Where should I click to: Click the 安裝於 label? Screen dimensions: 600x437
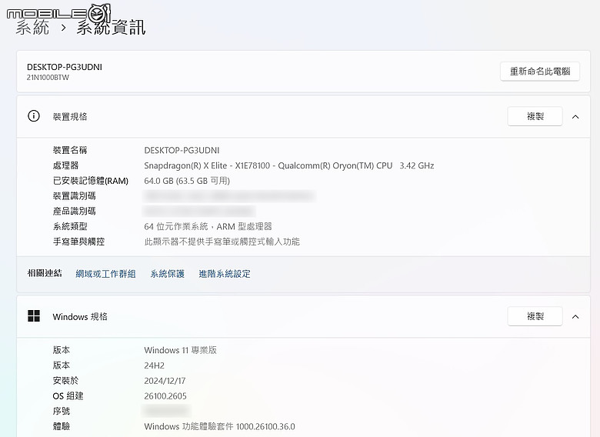pos(65,381)
